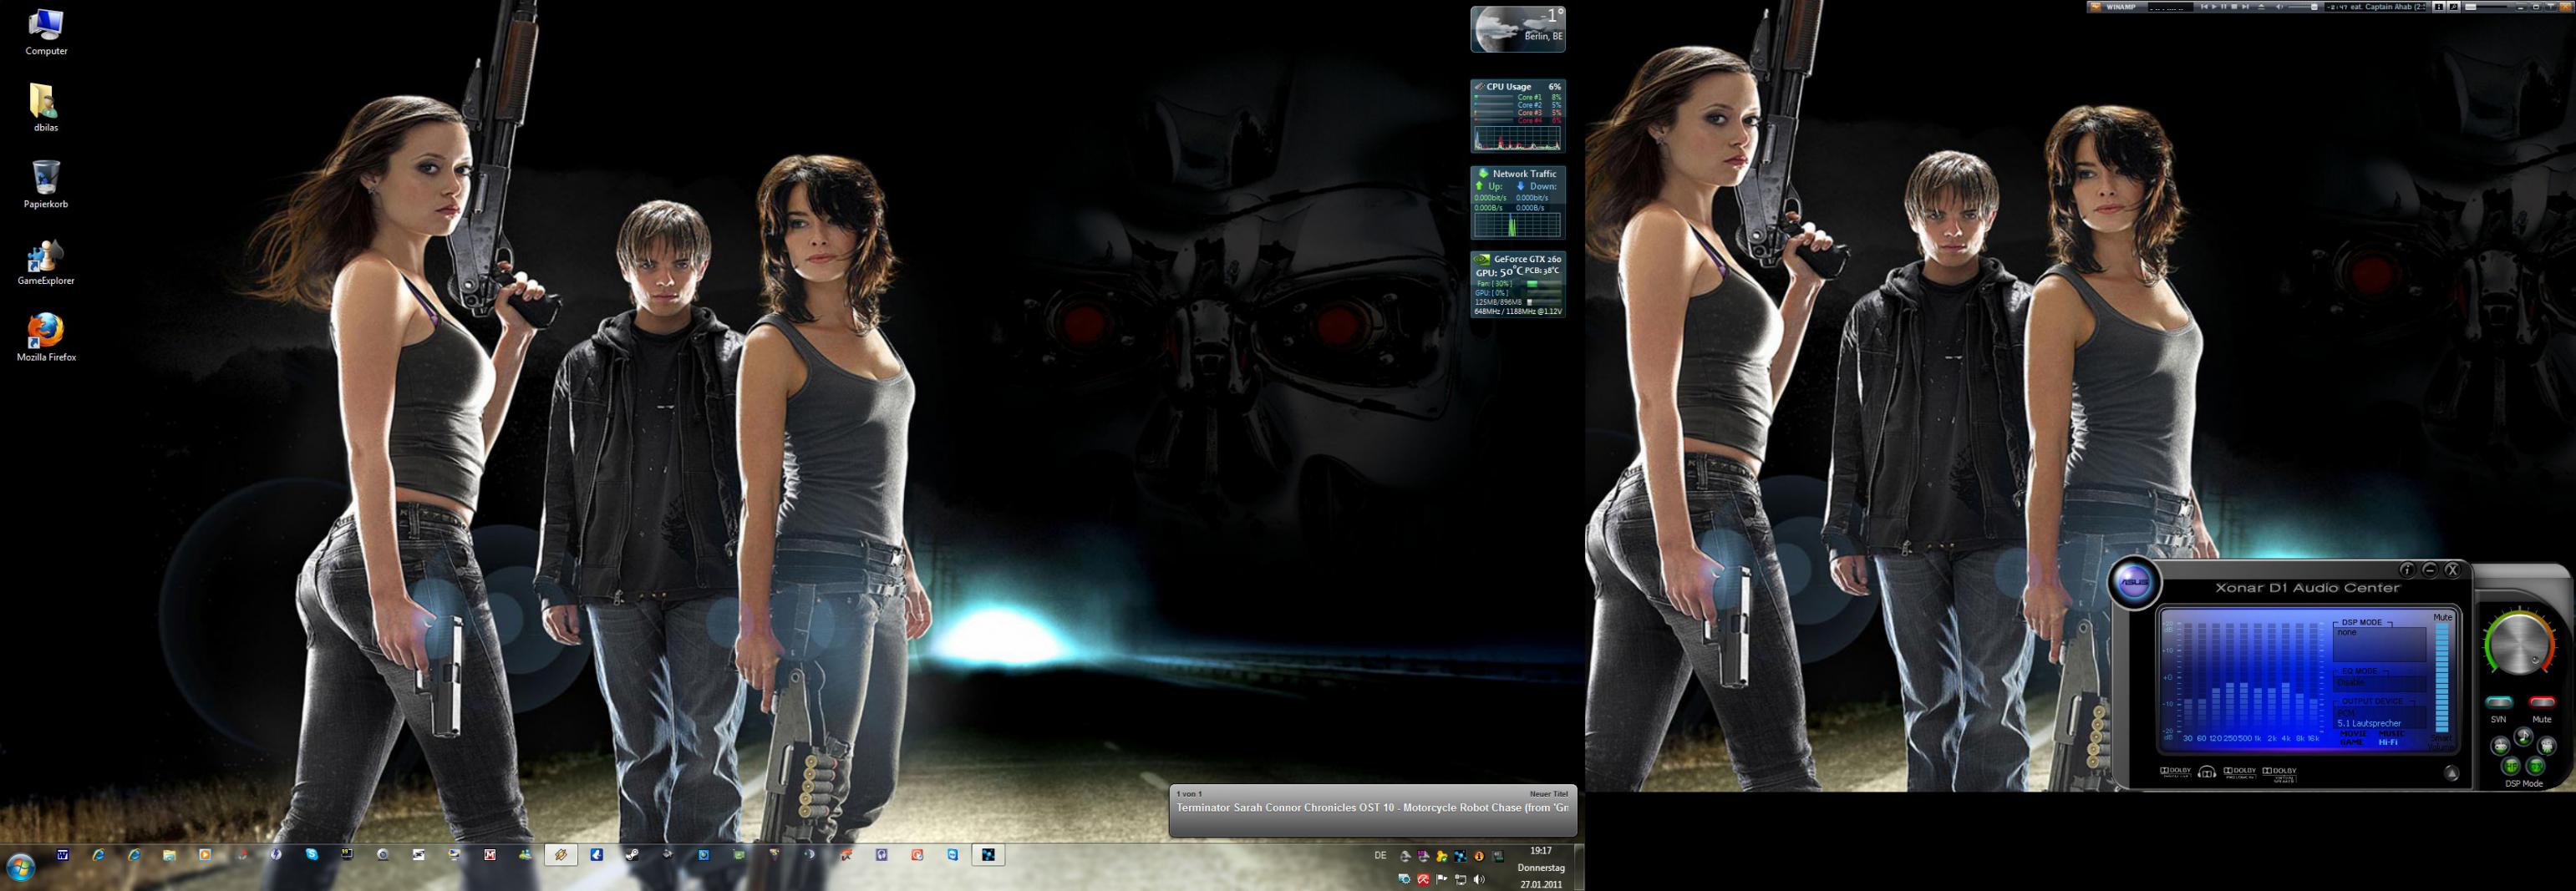The image size is (2576, 891).
Task: Click the Dolby Headphone logo
Action: (2207, 772)
